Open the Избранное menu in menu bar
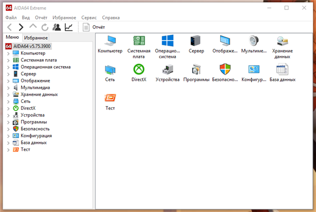The height and width of the screenshot is (212, 316). click(64, 18)
